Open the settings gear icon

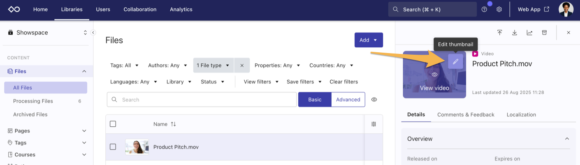pos(499,9)
